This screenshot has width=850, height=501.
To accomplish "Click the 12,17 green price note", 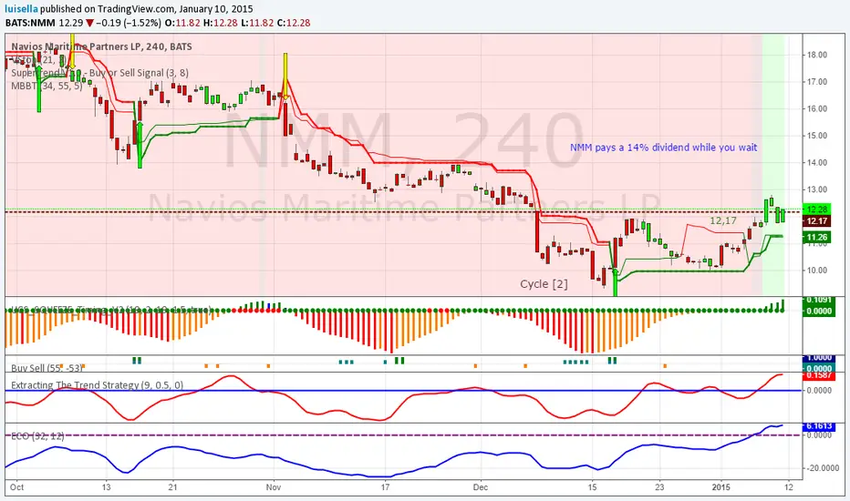I will click(x=723, y=220).
